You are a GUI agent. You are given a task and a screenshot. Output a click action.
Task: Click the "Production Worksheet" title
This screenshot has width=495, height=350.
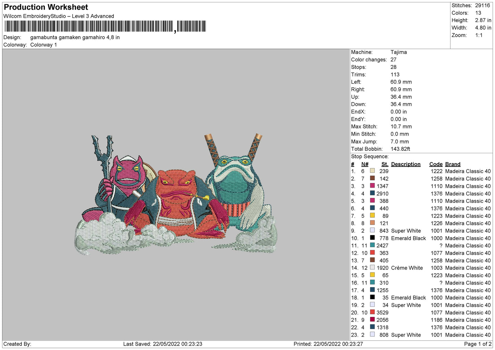coord(46,7)
